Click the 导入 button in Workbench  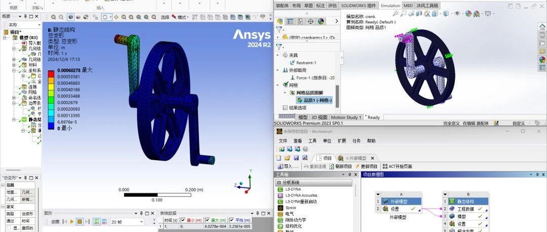pos(288,166)
